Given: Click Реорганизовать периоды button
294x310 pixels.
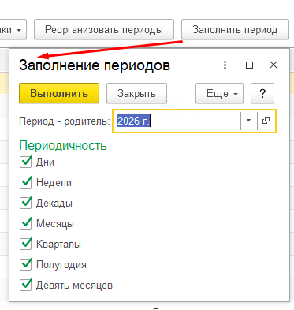Looking at the screenshot, I should pyautogui.click(x=104, y=29).
